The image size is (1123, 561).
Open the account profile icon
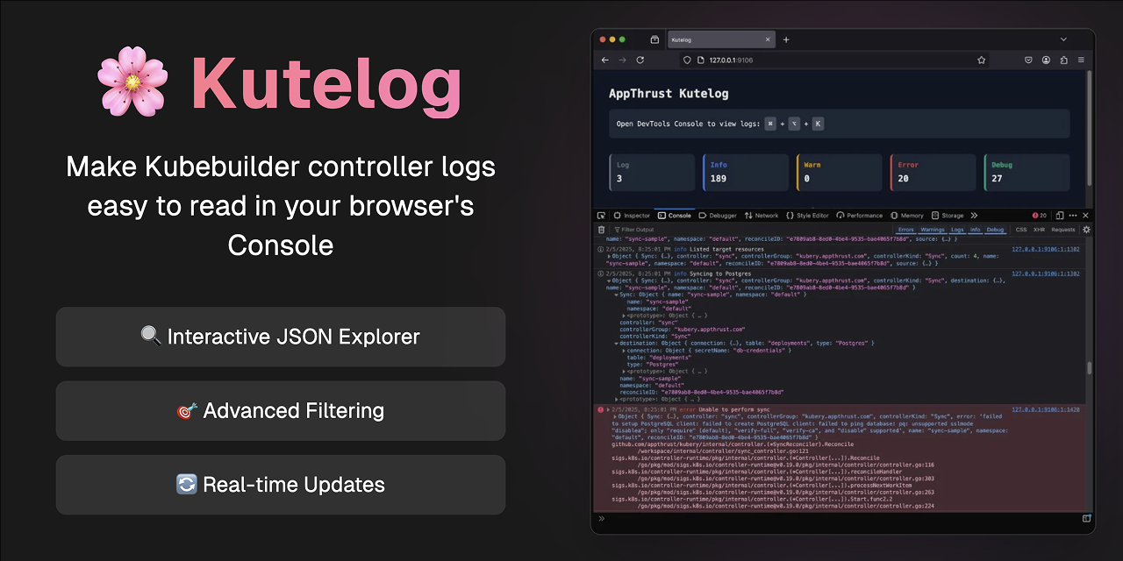(1047, 60)
